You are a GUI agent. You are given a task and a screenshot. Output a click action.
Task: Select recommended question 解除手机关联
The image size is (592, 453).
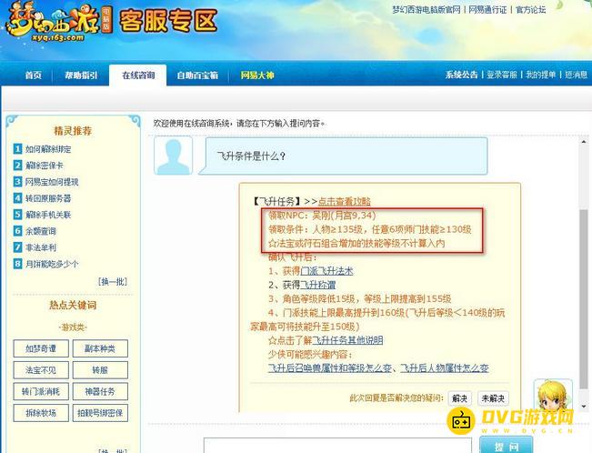point(48,215)
